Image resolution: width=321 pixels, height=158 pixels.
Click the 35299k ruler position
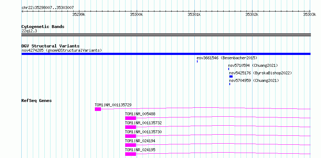coord(79,14)
